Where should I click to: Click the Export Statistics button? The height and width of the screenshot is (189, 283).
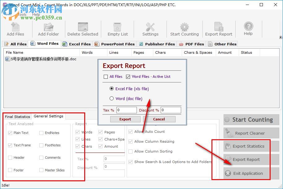click(251, 146)
